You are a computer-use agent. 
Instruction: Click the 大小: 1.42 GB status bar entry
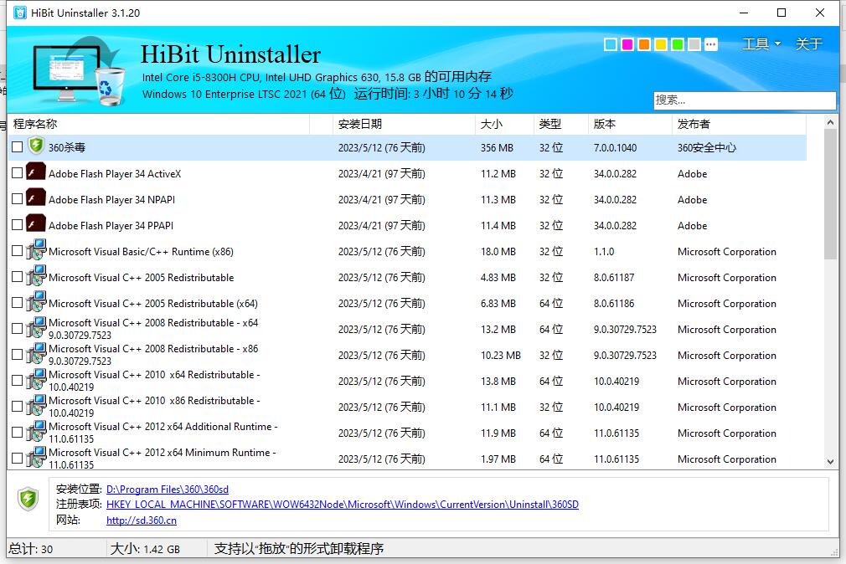[145, 549]
